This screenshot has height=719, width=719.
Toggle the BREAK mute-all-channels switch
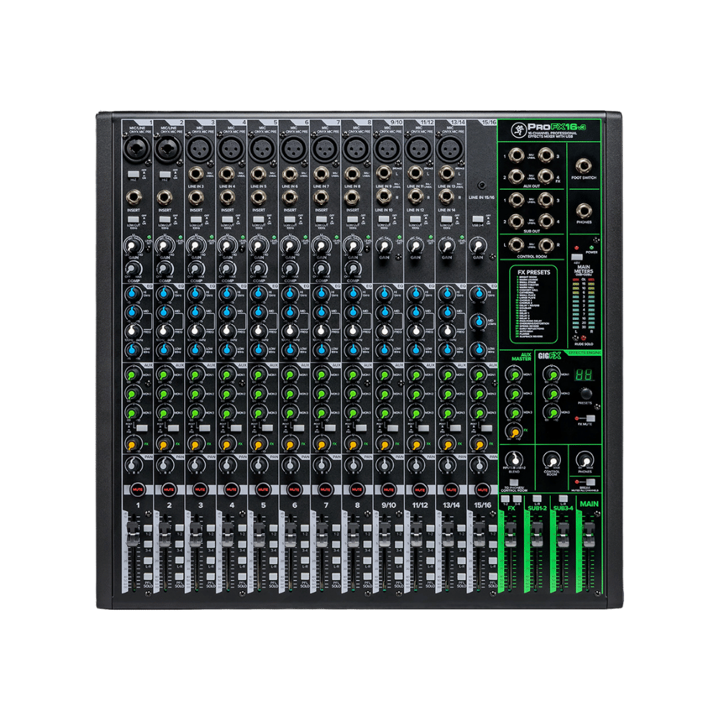click(x=590, y=483)
